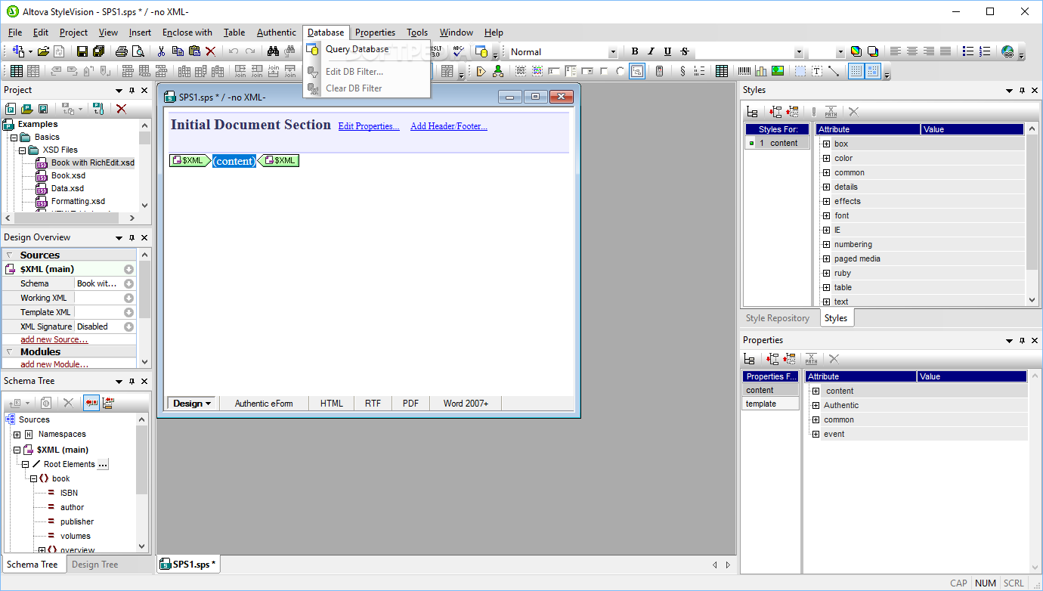
Task: Toggle the Show Grid layout button
Action: point(856,71)
